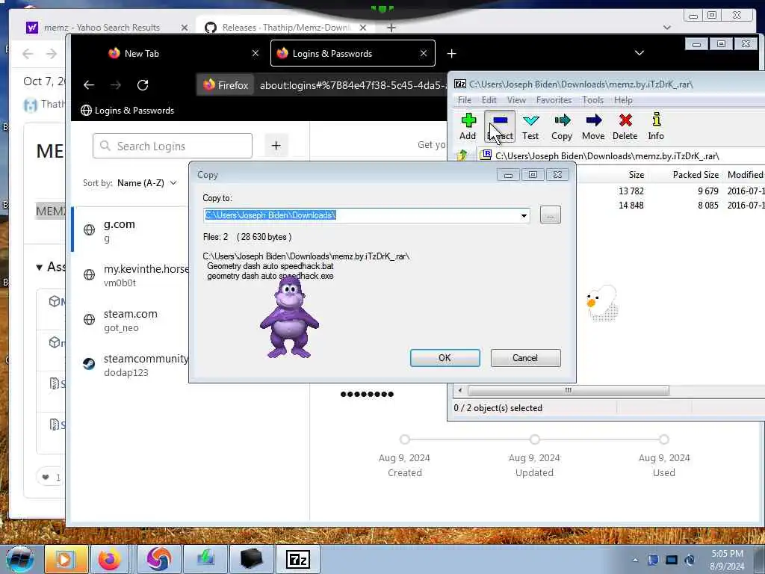Screen dimensions: 765x574
Task: Click the Modified column header in 7-Zip
Action: tap(745, 175)
